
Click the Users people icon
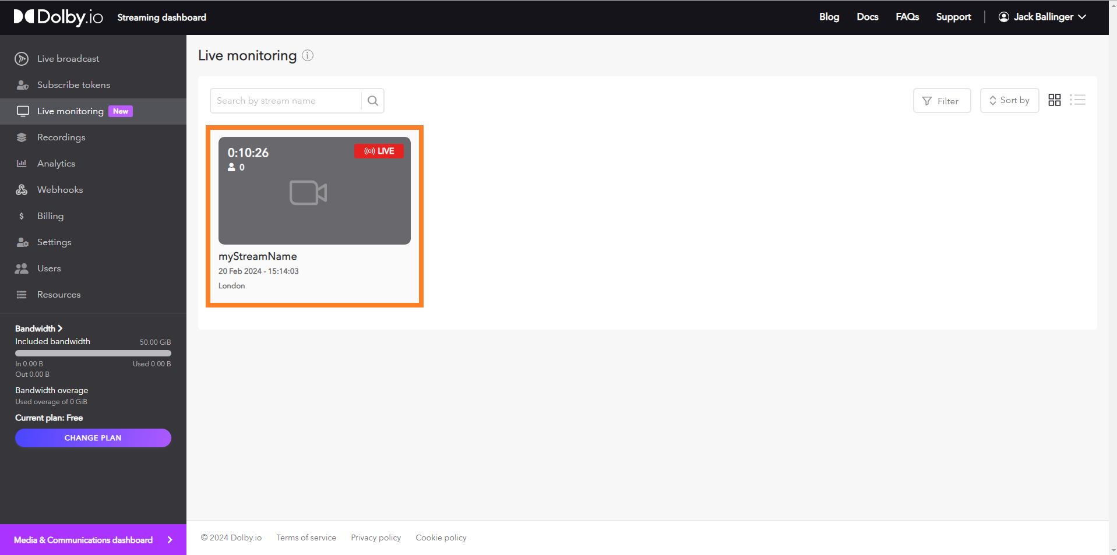(x=22, y=268)
